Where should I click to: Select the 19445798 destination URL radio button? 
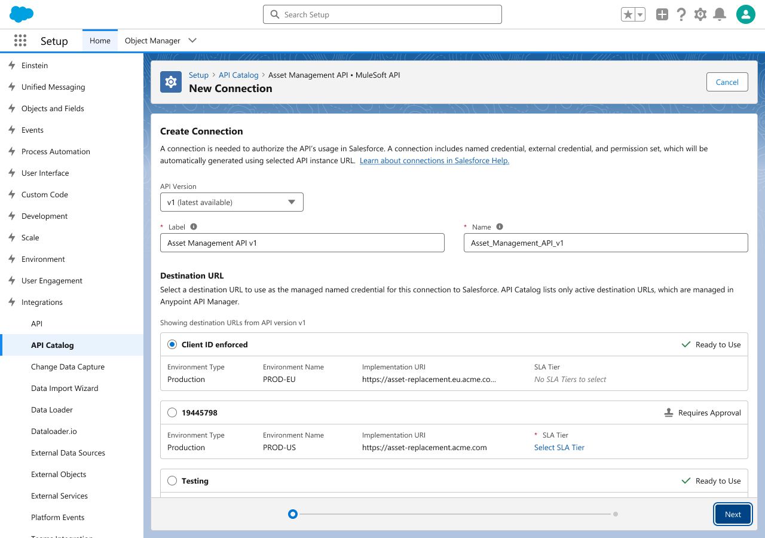[x=172, y=412]
